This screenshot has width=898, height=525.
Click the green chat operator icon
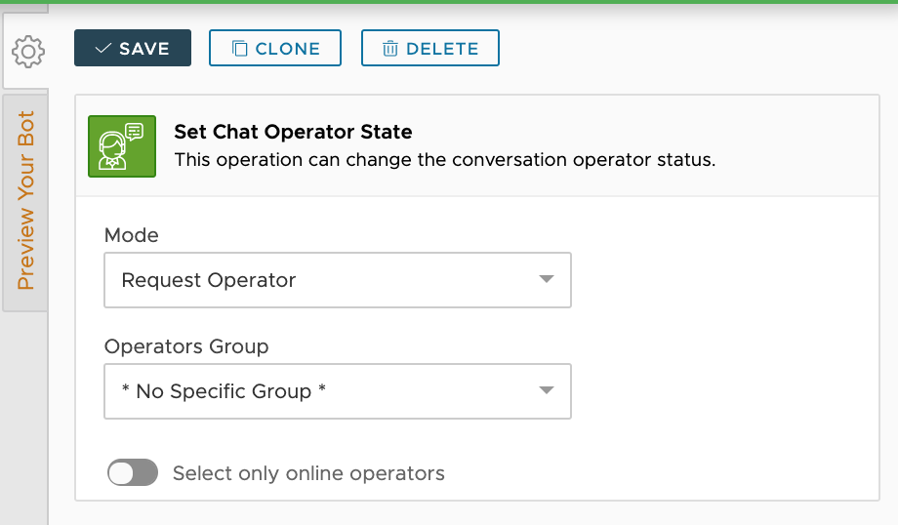click(x=122, y=146)
